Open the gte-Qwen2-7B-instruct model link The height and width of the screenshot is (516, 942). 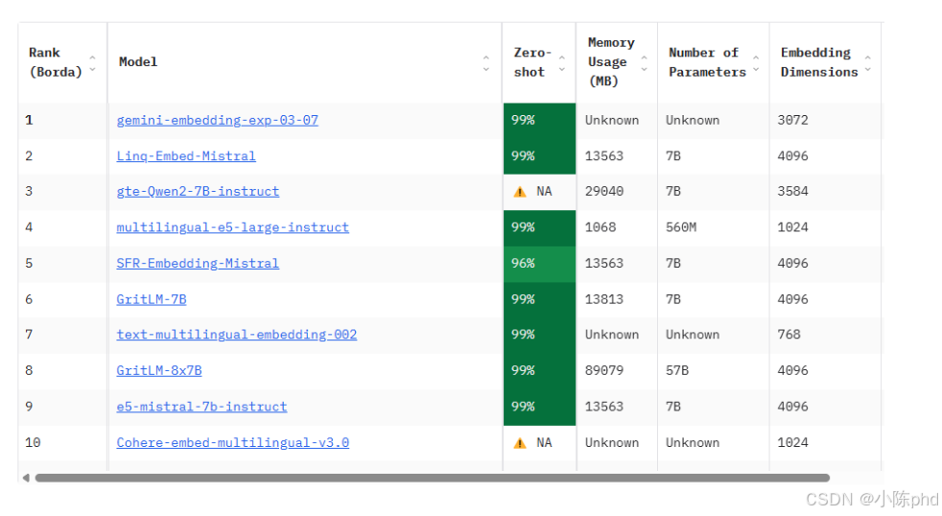pos(198,191)
